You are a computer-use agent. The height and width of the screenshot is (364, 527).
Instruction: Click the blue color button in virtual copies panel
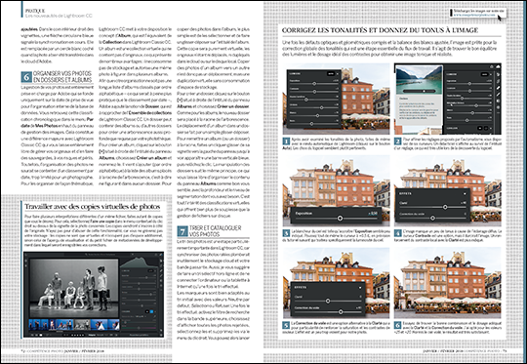point(151,312)
